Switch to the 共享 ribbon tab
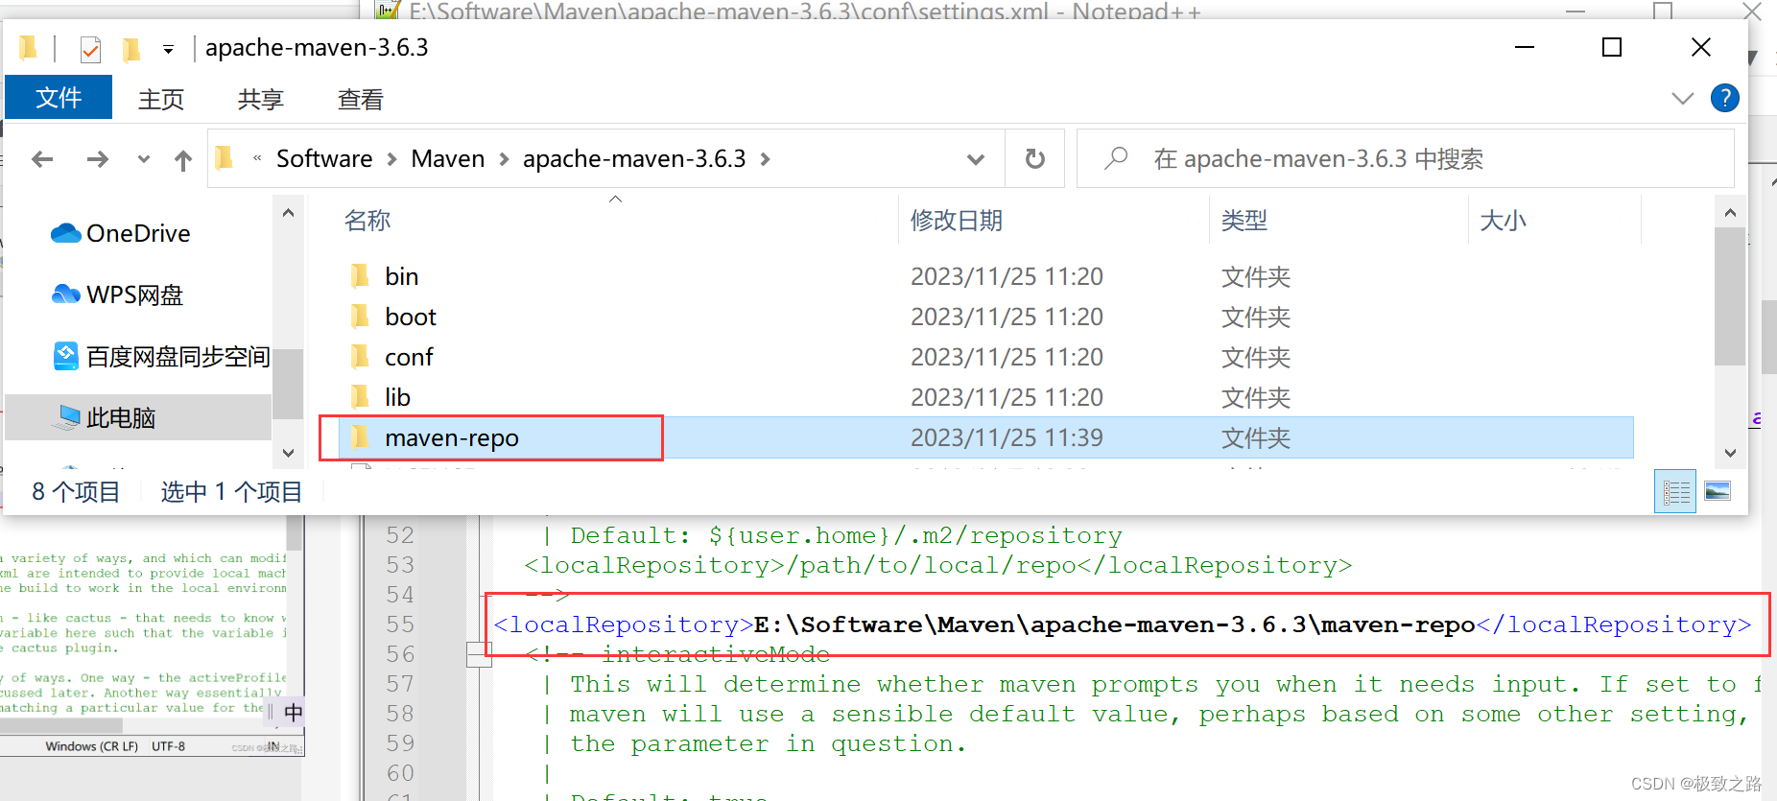This screenshot has height=801, width=1777. [x=261, y=99]
